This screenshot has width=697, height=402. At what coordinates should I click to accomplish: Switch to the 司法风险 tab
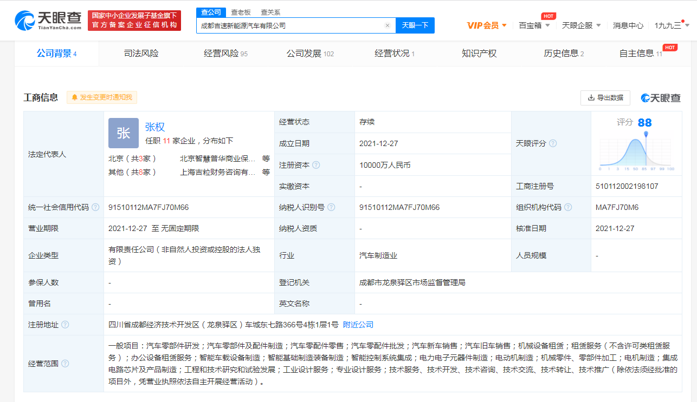pos(141,54)
